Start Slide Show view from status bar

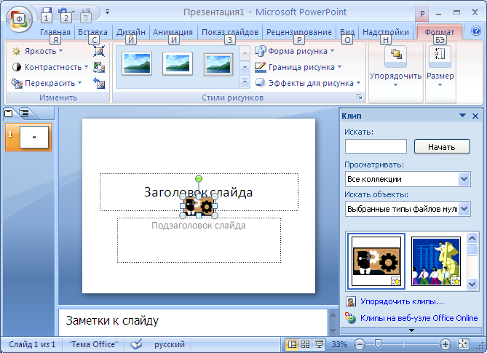[319, 344]
